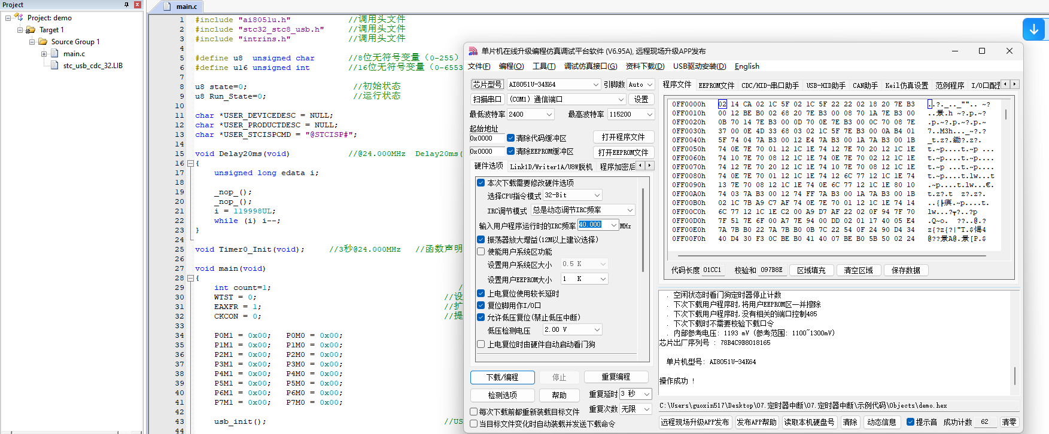Open the 工具(T) menu
The height and width of the screenshot is (434, 1049).
(544, 66)
